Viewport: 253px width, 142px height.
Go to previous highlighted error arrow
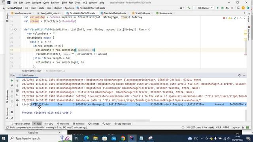241,18
